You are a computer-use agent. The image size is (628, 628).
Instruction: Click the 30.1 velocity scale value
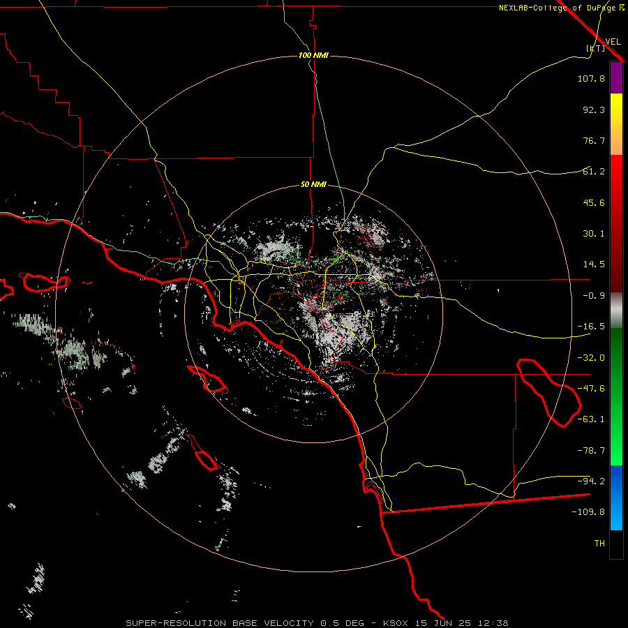coord(594,234)
